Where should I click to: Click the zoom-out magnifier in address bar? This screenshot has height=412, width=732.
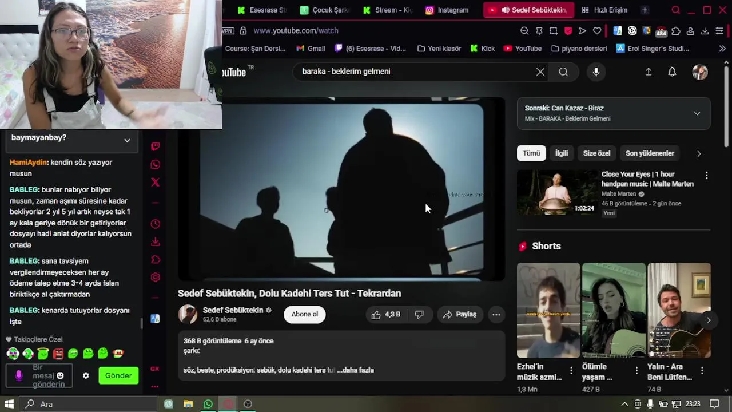[x=524, y=31]
